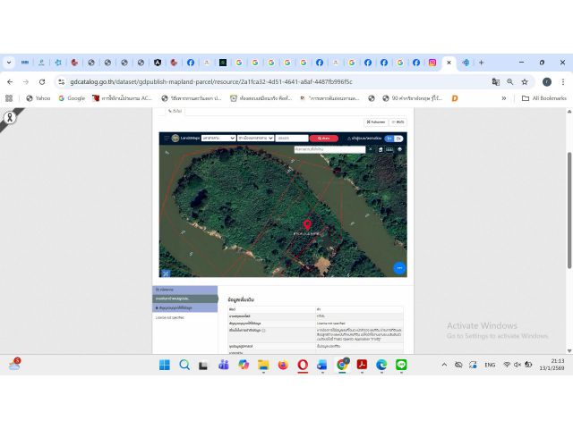Bookmark this page with the star icon
Image resolution: width=573 pixels, height=429 pixels.
click(x=525, y=81)
